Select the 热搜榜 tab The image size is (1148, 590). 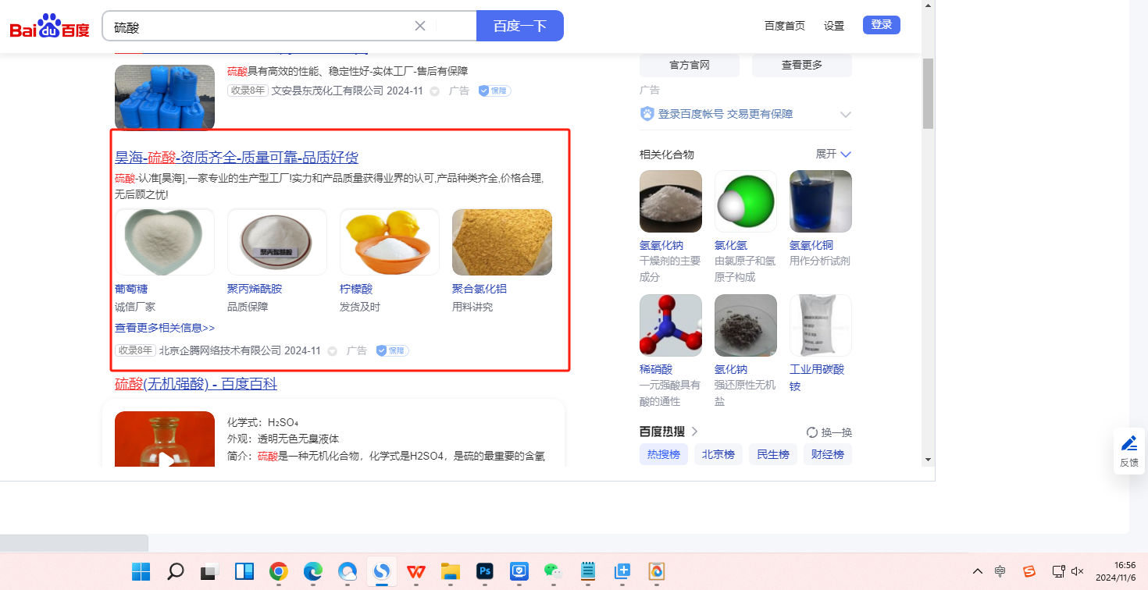click(x=664, y=454)
